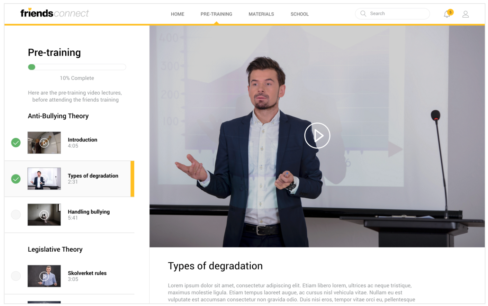Select the Types of degradation lesson title

coord(93,175)
